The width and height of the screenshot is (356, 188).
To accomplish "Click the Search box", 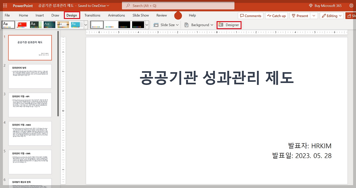I will point(178,6).
